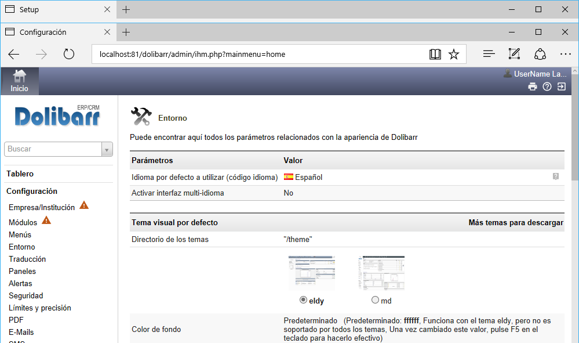
Task: Click the logout icon in header
Action: coord(561,86)
